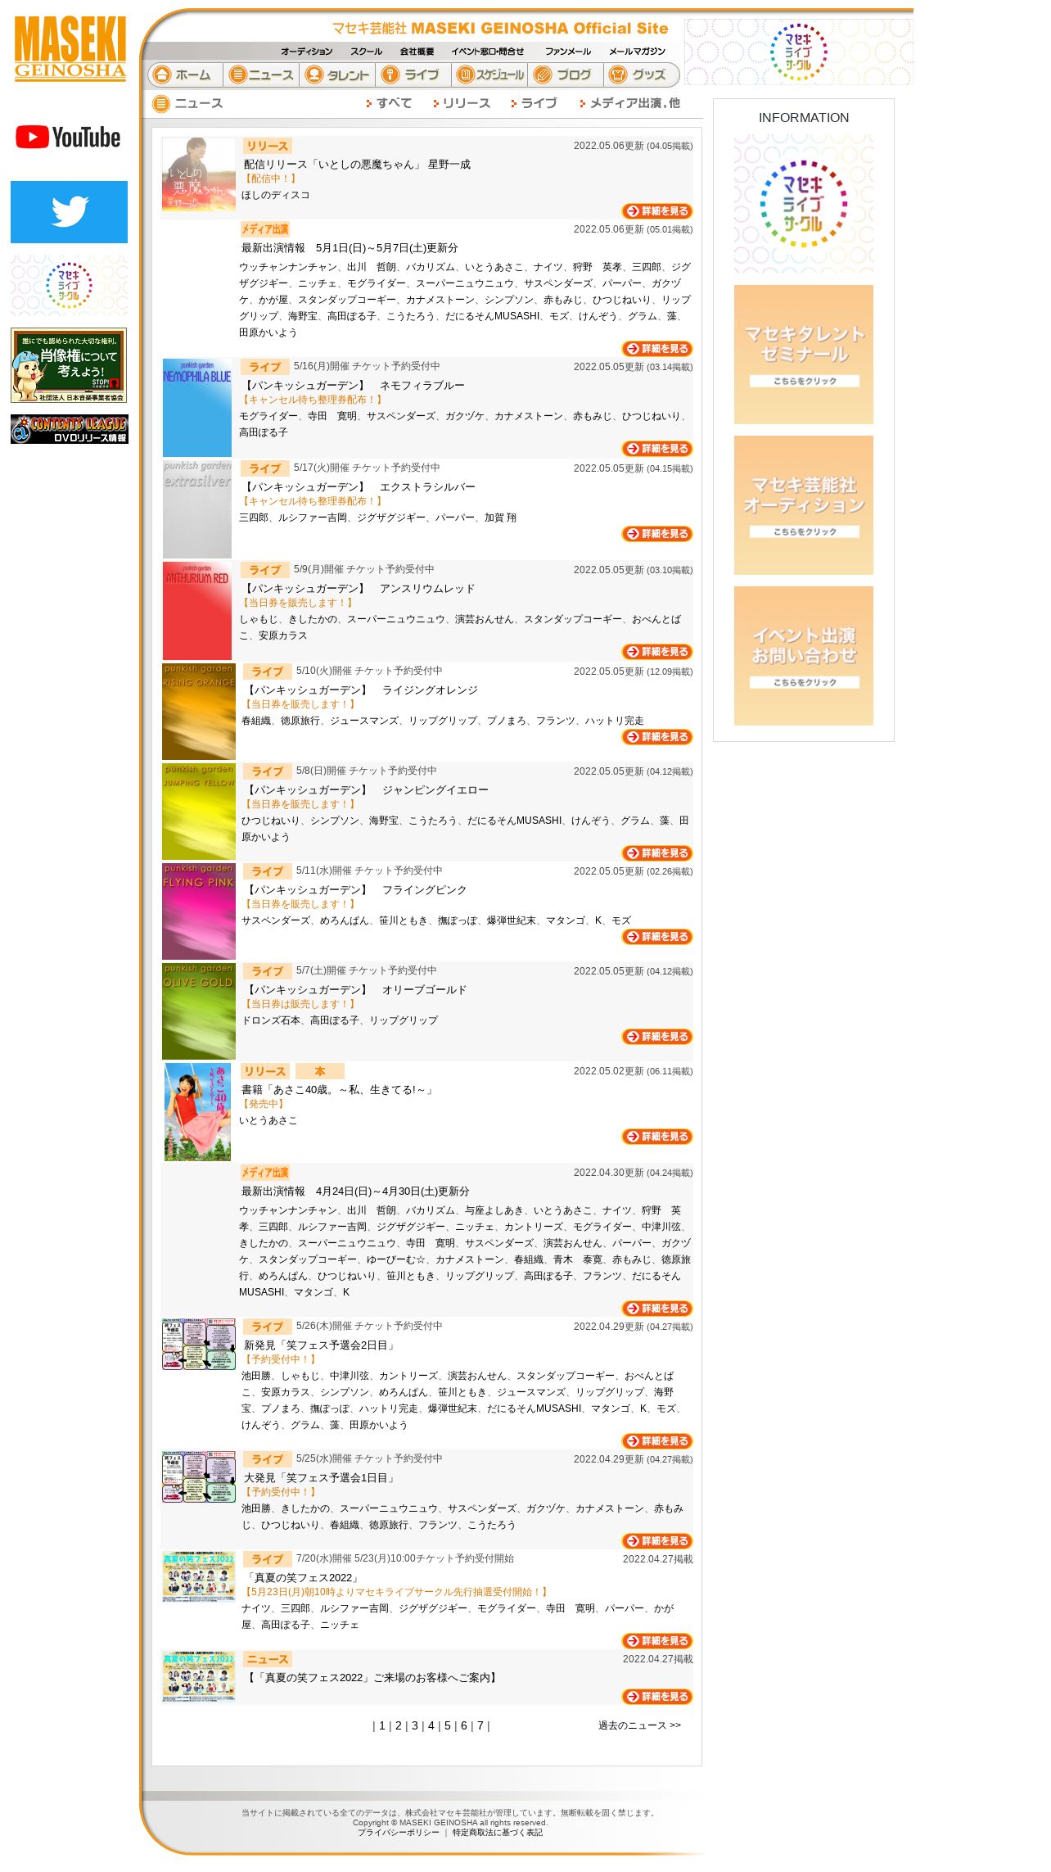The image size is (1051, 1872).
Task: Go to news page 2
Action: pos(399,1725)
